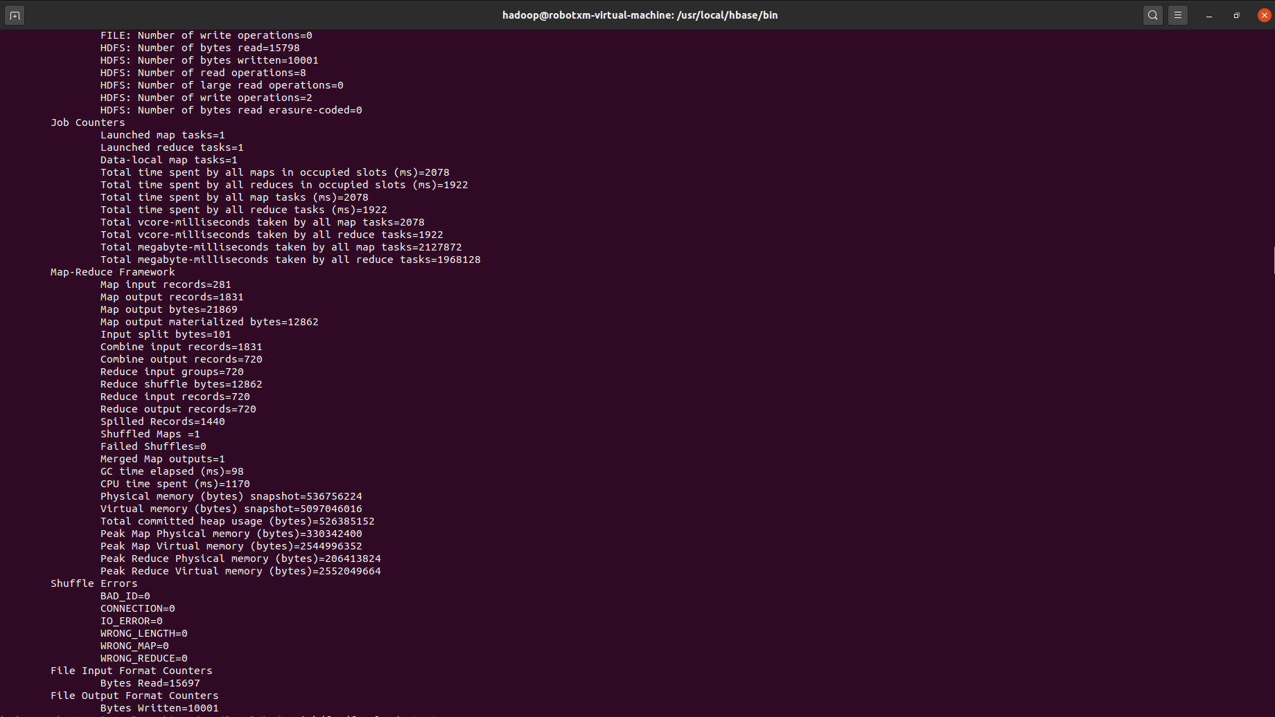Click the window title showing /usr/local/hbase/bin

pos(640,15)
